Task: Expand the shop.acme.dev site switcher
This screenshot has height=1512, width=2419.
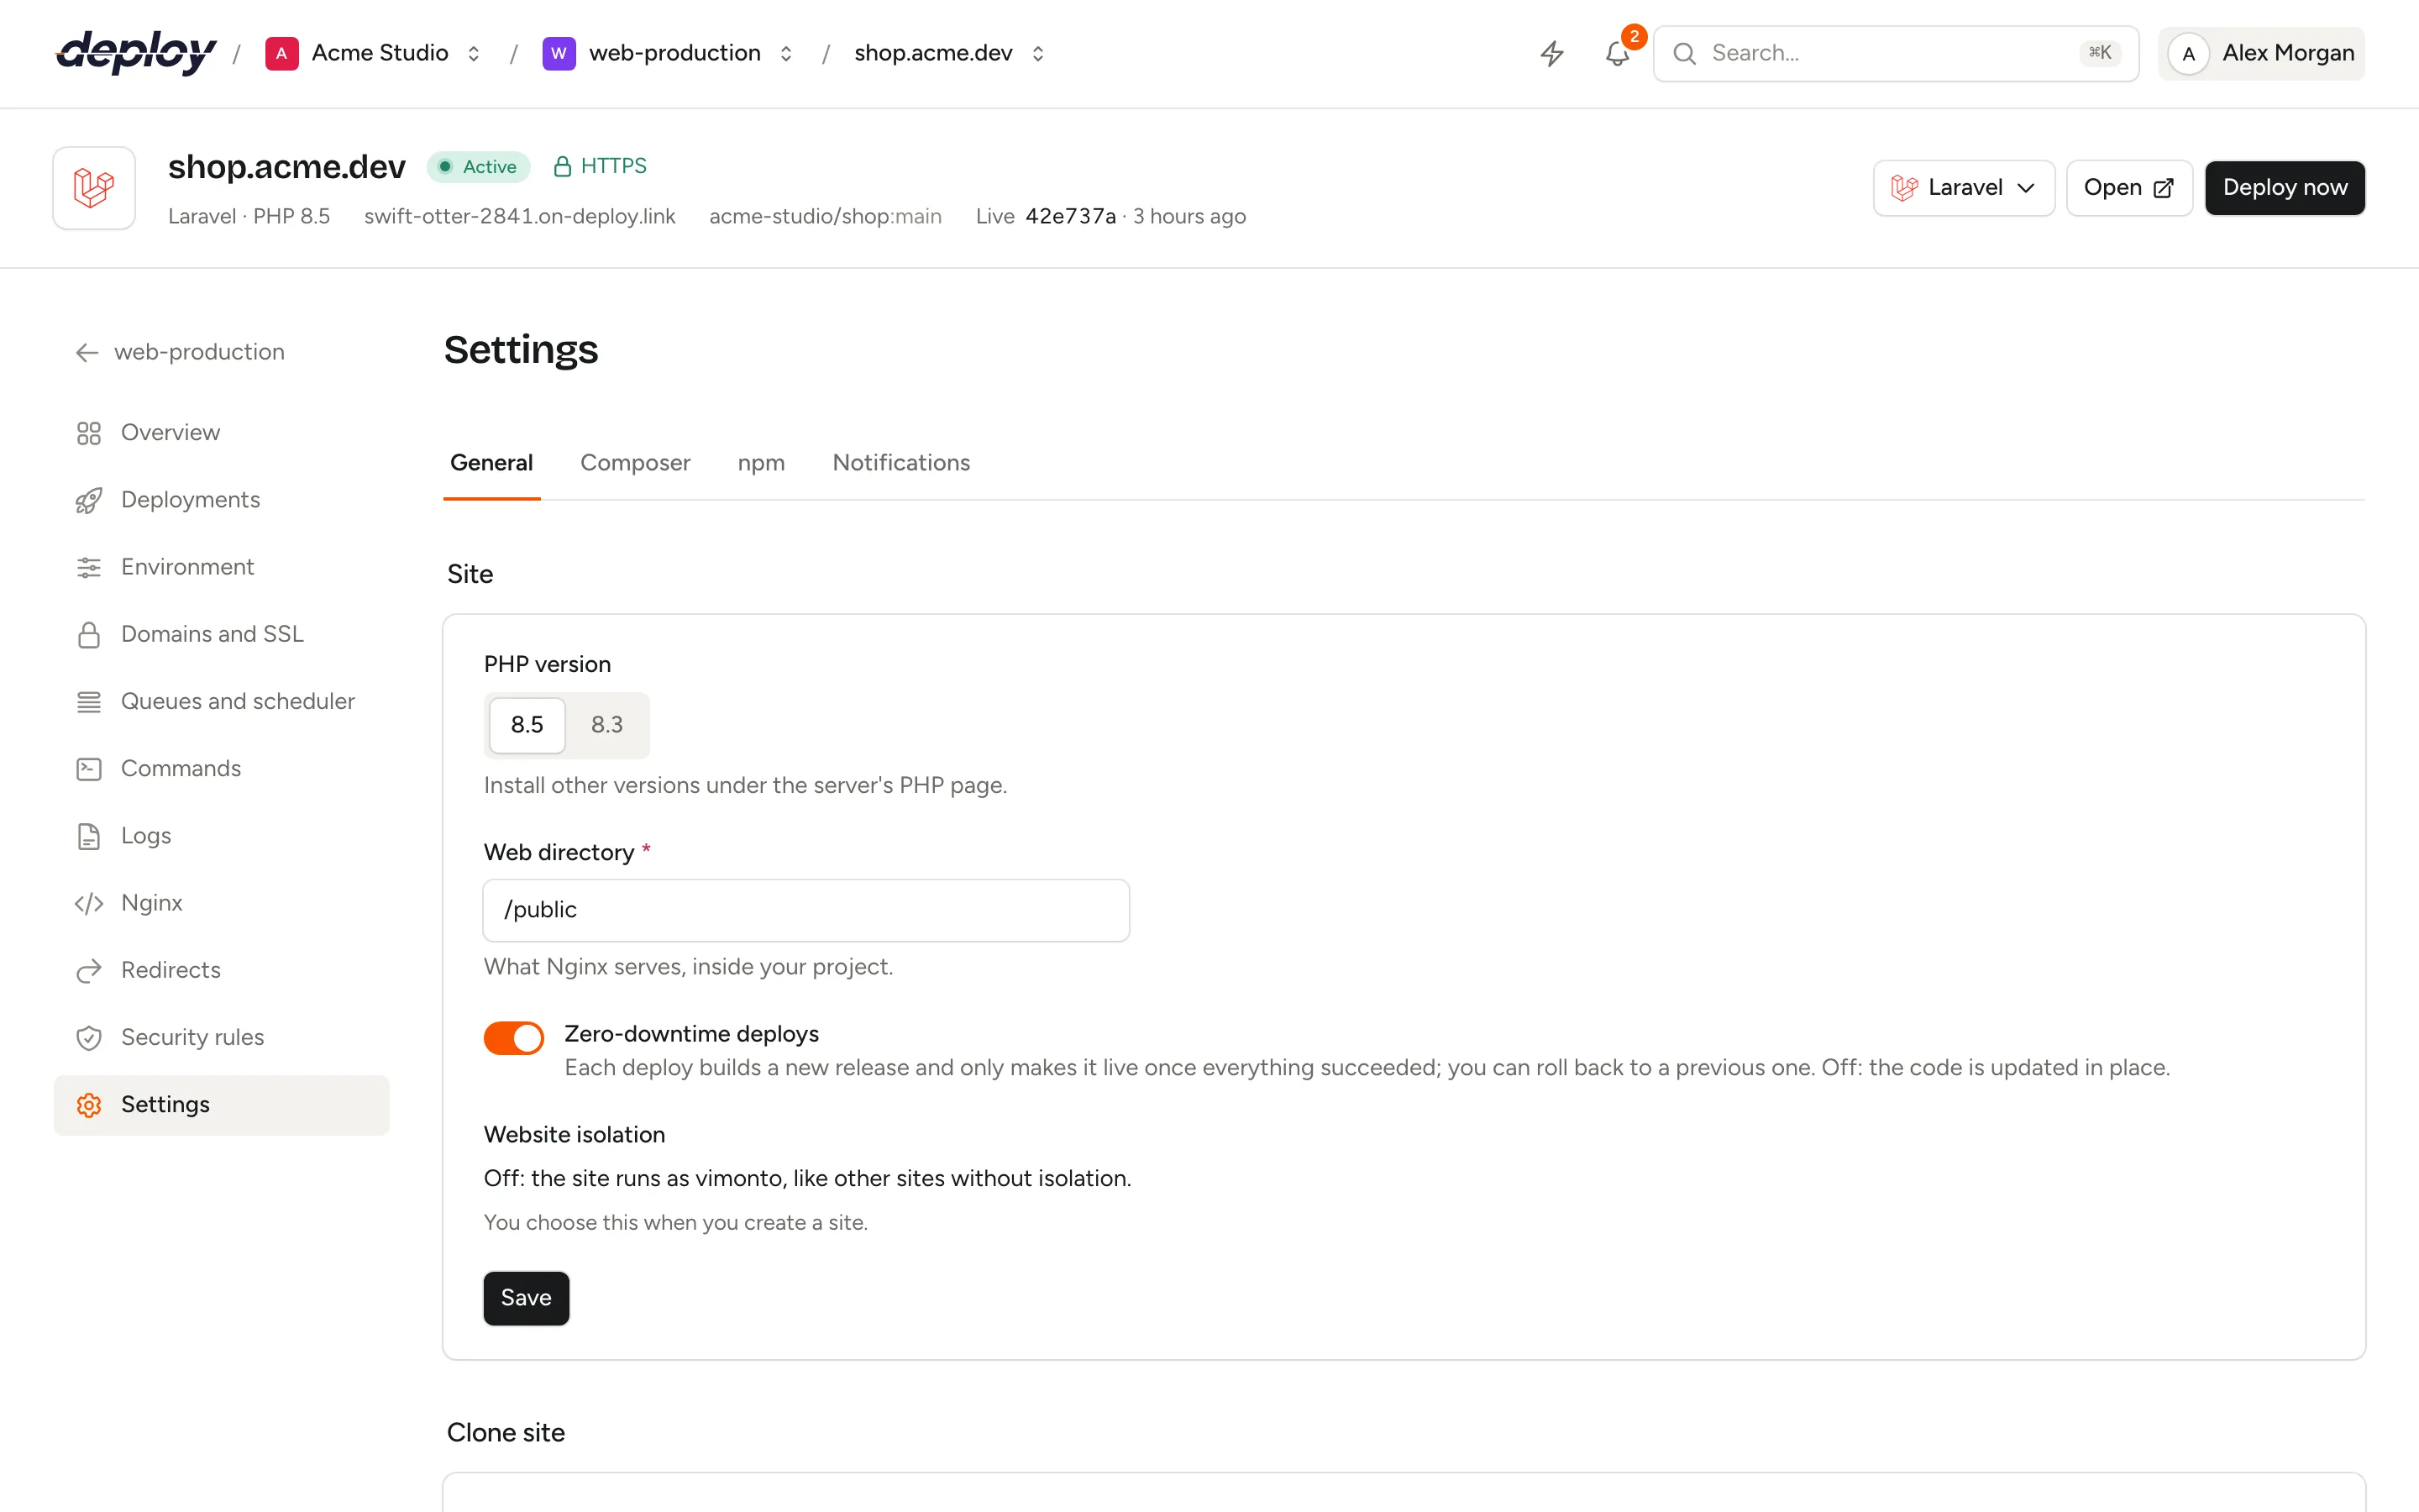Action: pos(1038,53)
